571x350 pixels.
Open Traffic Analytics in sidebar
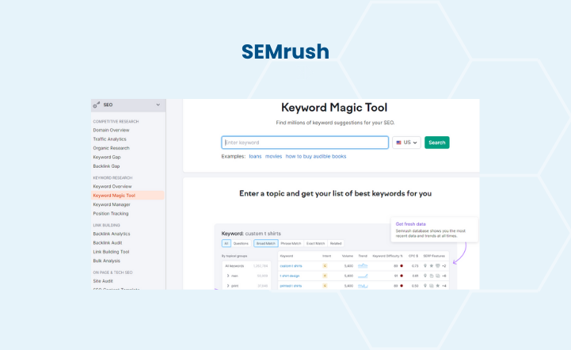(109, 139)
